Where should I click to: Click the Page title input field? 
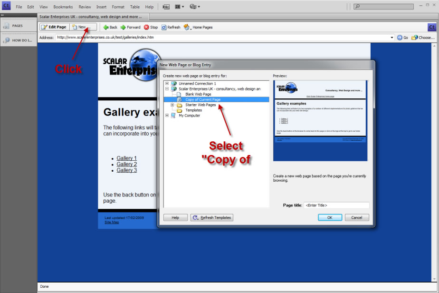[336, 205]
